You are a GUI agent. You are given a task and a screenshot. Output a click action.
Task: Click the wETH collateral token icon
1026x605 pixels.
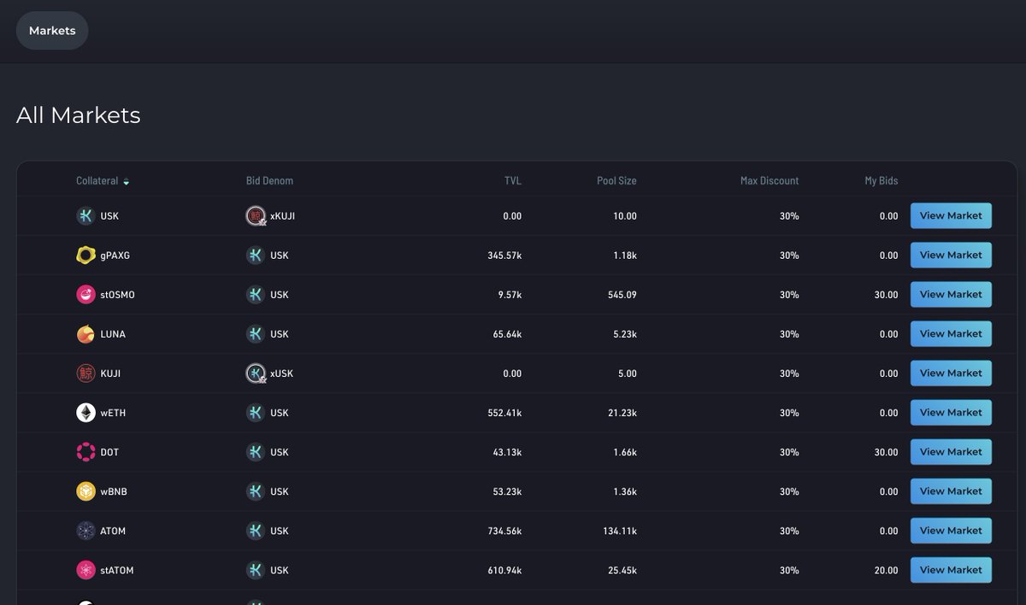pos(85,413)
